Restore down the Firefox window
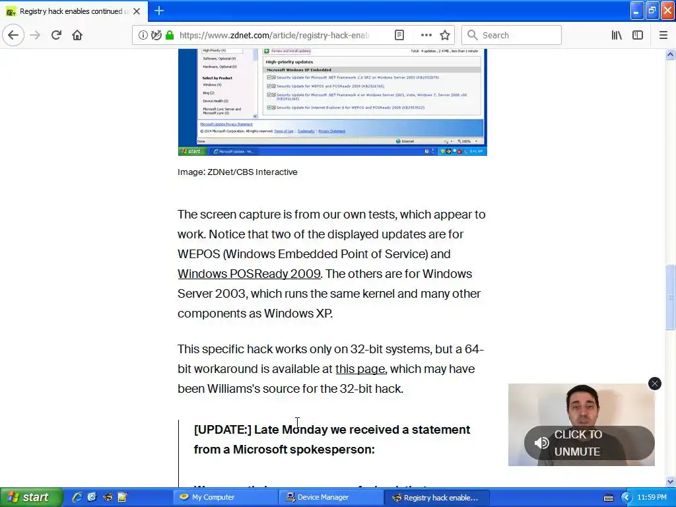The height and width of the screenshot is (507, 676). (x=652, y=11)
